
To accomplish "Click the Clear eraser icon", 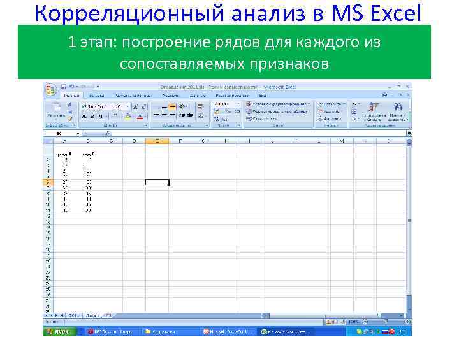I will coord(354,118).
